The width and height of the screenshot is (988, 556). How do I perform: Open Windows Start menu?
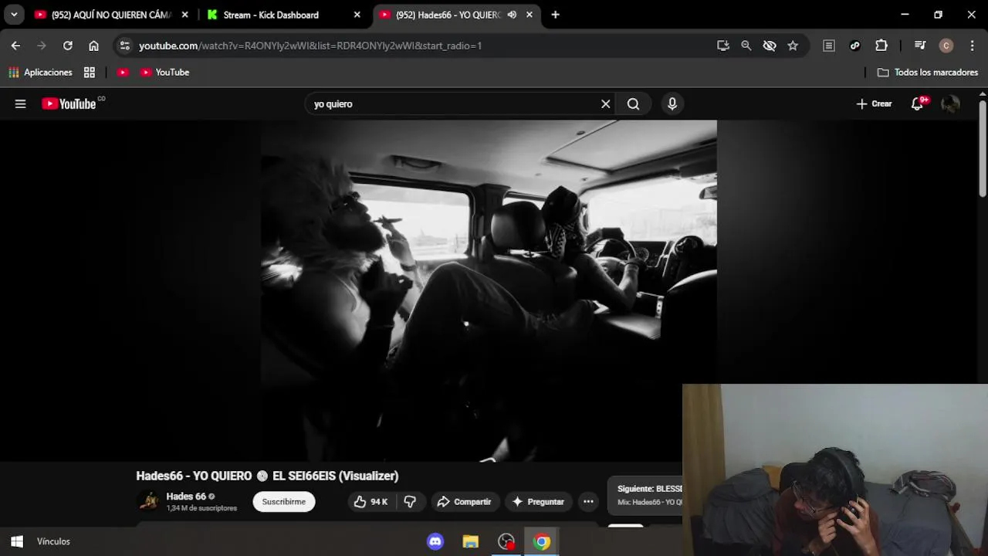tap(16, 541)
